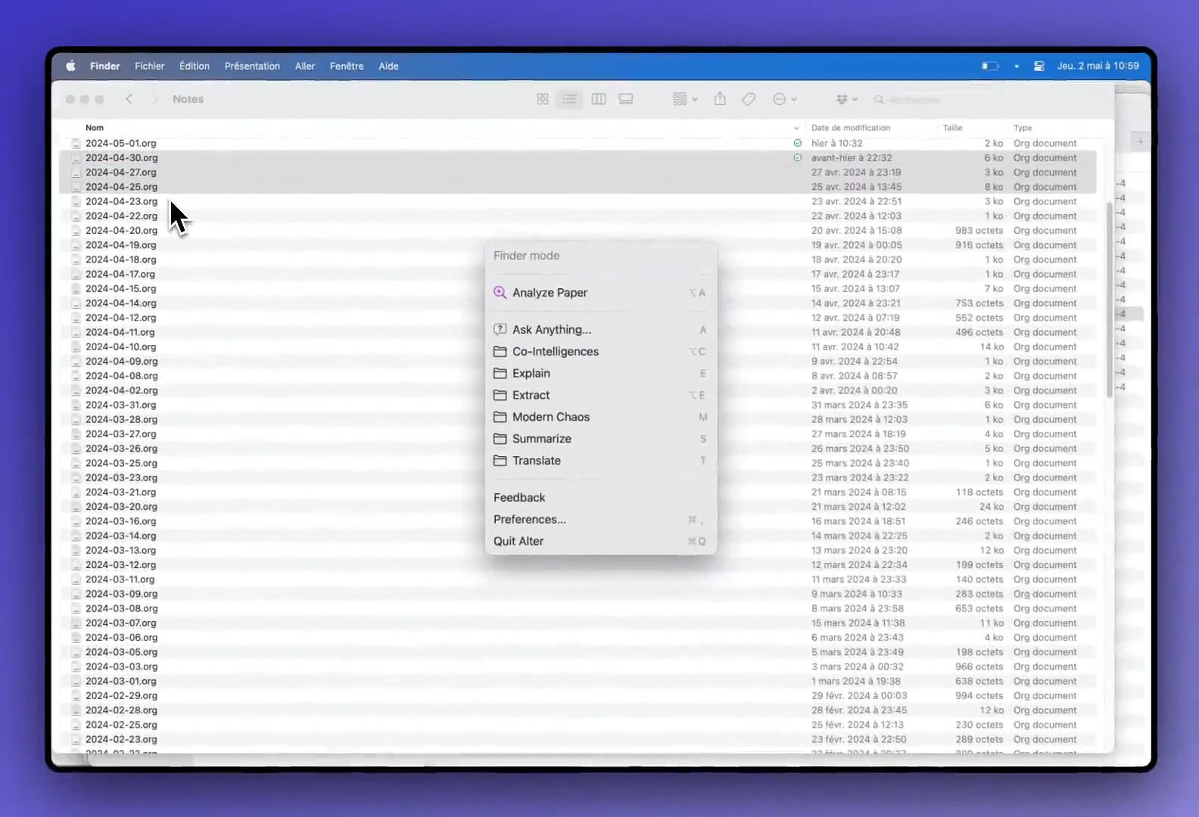Open Control Center in menu bar
Viewport: 1199px width, 817px height.
click(1039, 66)
